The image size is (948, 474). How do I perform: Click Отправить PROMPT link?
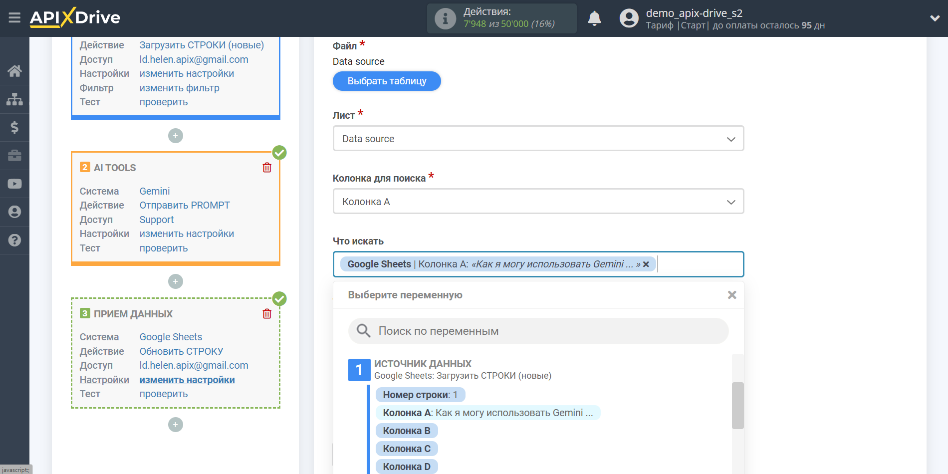(185, 205)
